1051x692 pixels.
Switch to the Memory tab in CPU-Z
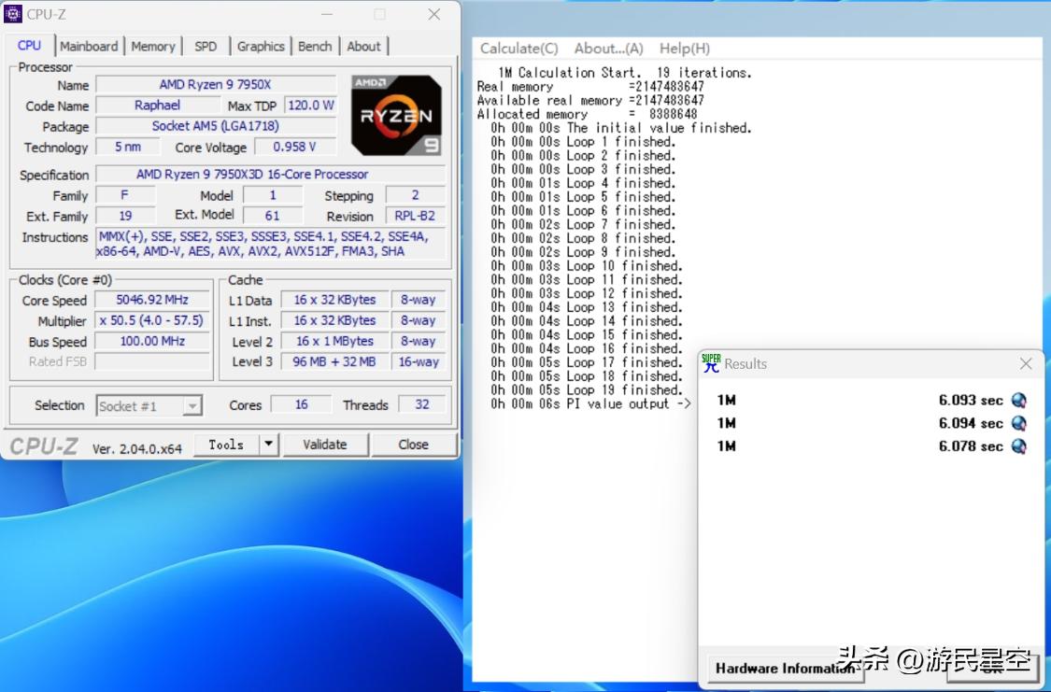click(152, 45)
